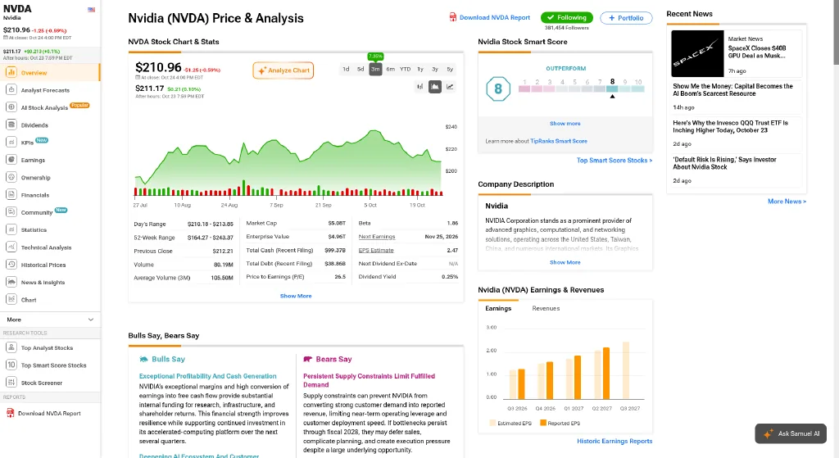Viewport: 839px width, 458px height.
Task: Open TipRanks Smart Score link
Action: (x=559, y=141)
